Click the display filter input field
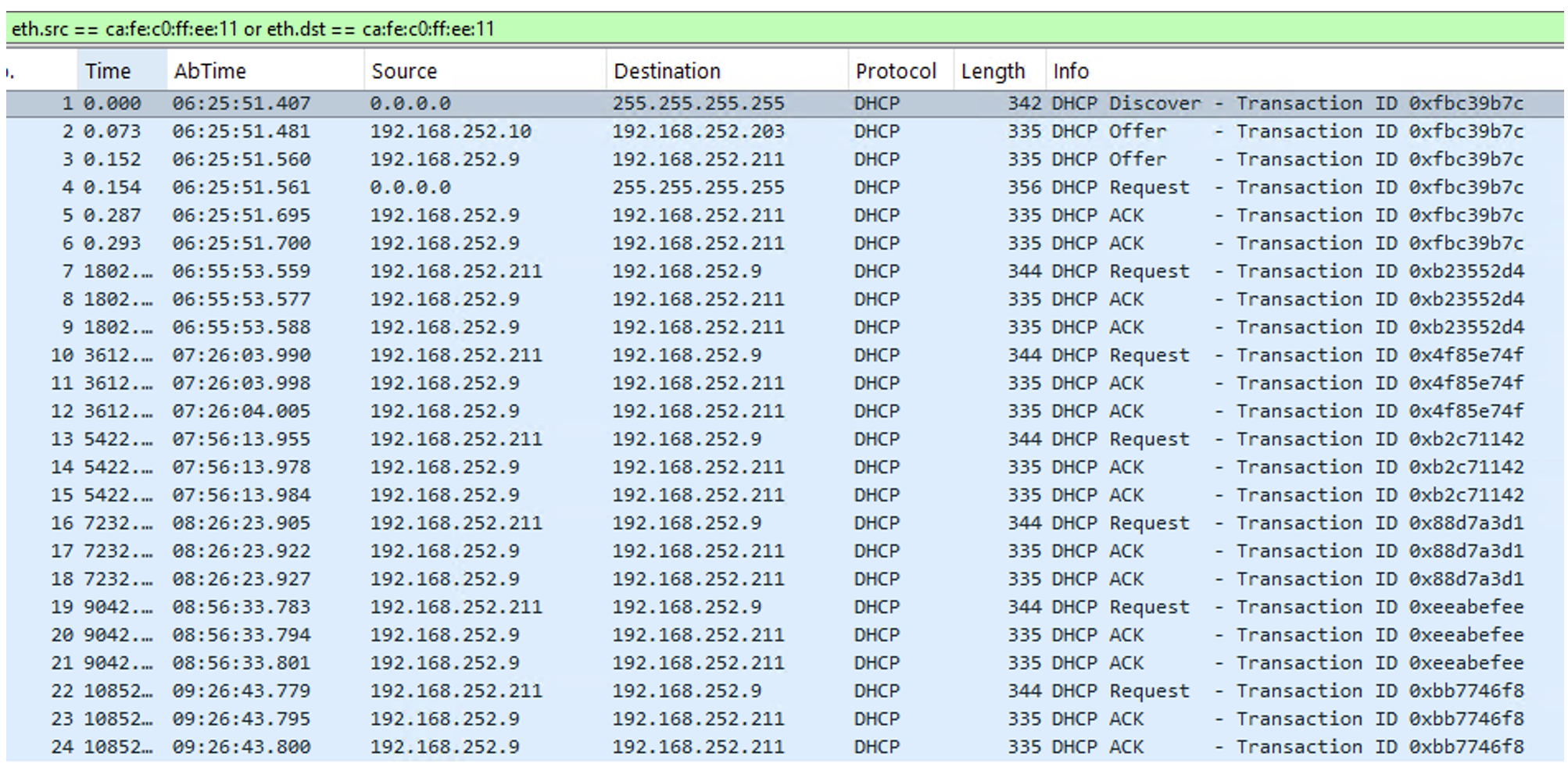The width and height of the screenshot is (1568, 767). [785, 29]
